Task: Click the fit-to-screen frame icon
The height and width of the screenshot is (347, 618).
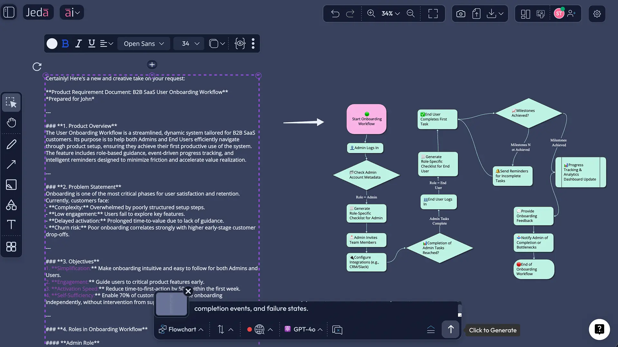Action: click(433, 13)
